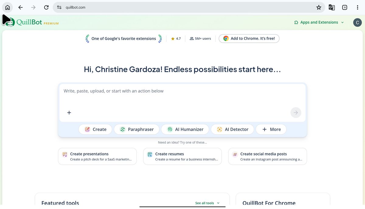Click the 5M+ users label

[x=200, y=39]
